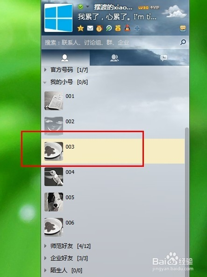The image size is (207, 277).
Task: Open the online status dropdown arrow
Action: 87,7
